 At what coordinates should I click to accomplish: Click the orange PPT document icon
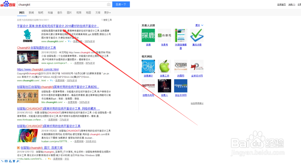point(18,148)
